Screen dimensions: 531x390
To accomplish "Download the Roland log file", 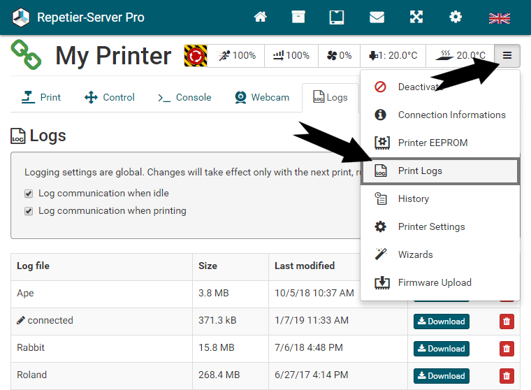I will pos(442,376).
